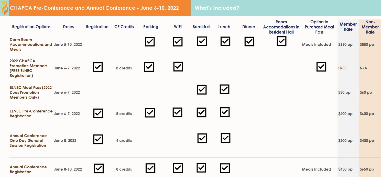Screen dimensions: 381x177
Task: Click One Day General Session Lunch checkmark
Action: click(x=225, y=138)
